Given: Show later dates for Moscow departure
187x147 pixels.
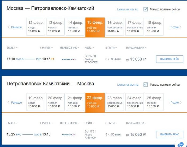Looking at the screenshot, I should pyautogui.click(x=176, y=27).
